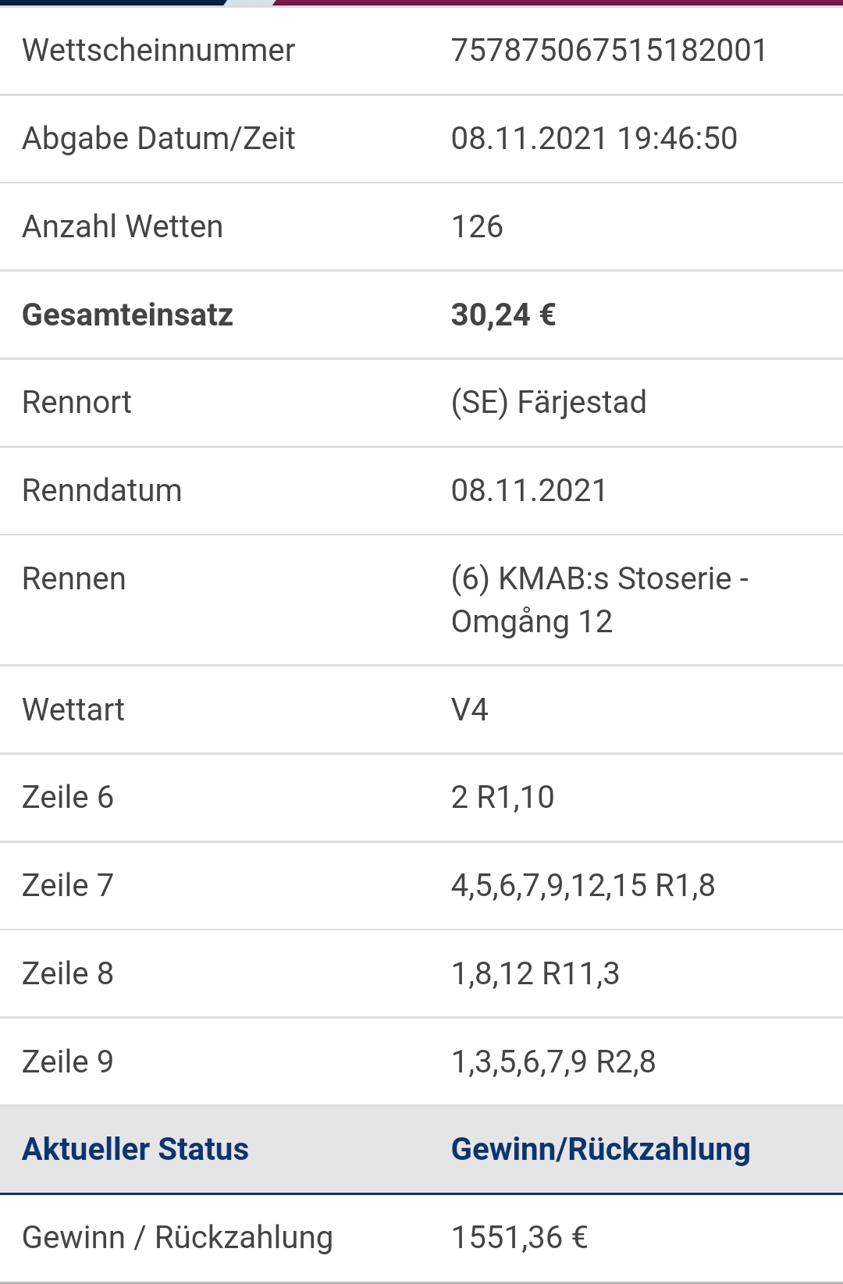The width and height of the screenshot is (843, 1284).
Task: Tap the Aktueller Status header
Action: tap(135, 1150)
